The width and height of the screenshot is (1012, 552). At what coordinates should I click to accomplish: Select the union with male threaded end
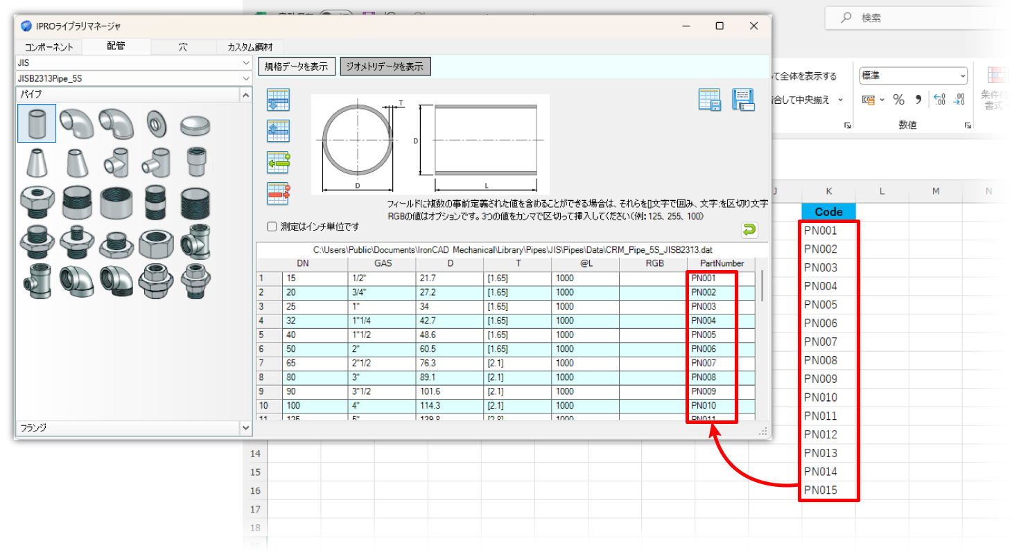(x=195, y=281)
